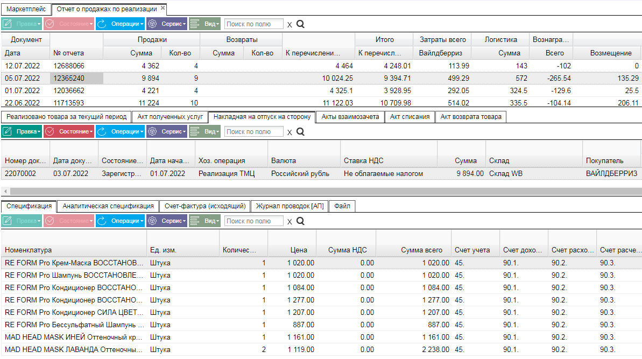642x359 pixels.
Task: Open Сервис dropdown in middle toolbar
Action: tap(167, 131)
